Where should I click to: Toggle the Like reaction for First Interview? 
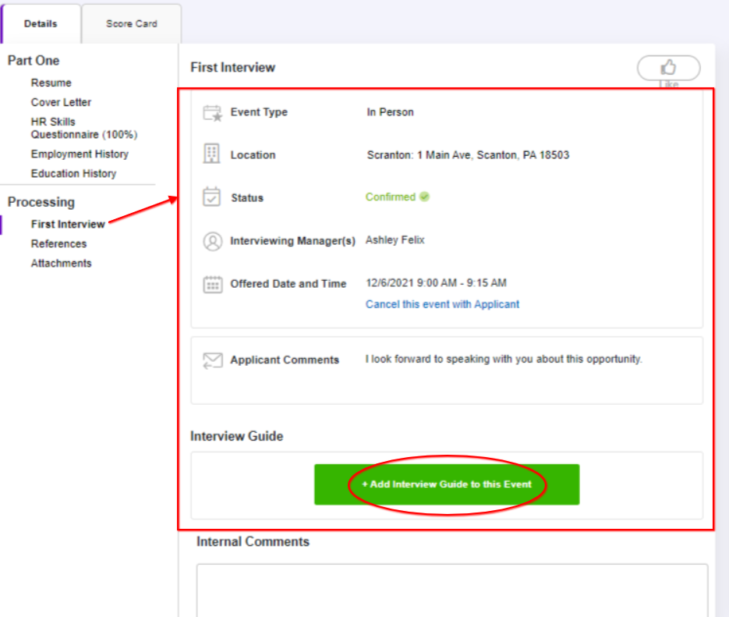point(668,67)
